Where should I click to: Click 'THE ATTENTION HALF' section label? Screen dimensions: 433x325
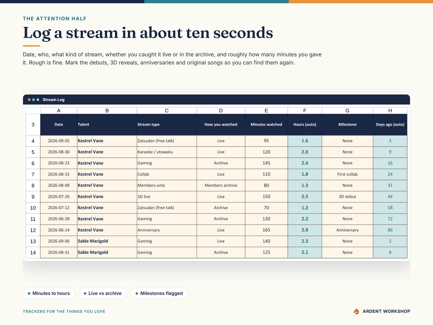(x=55, y=19)
